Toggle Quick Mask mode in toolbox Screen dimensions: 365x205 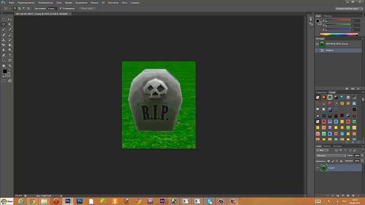(x=4, y=81)
